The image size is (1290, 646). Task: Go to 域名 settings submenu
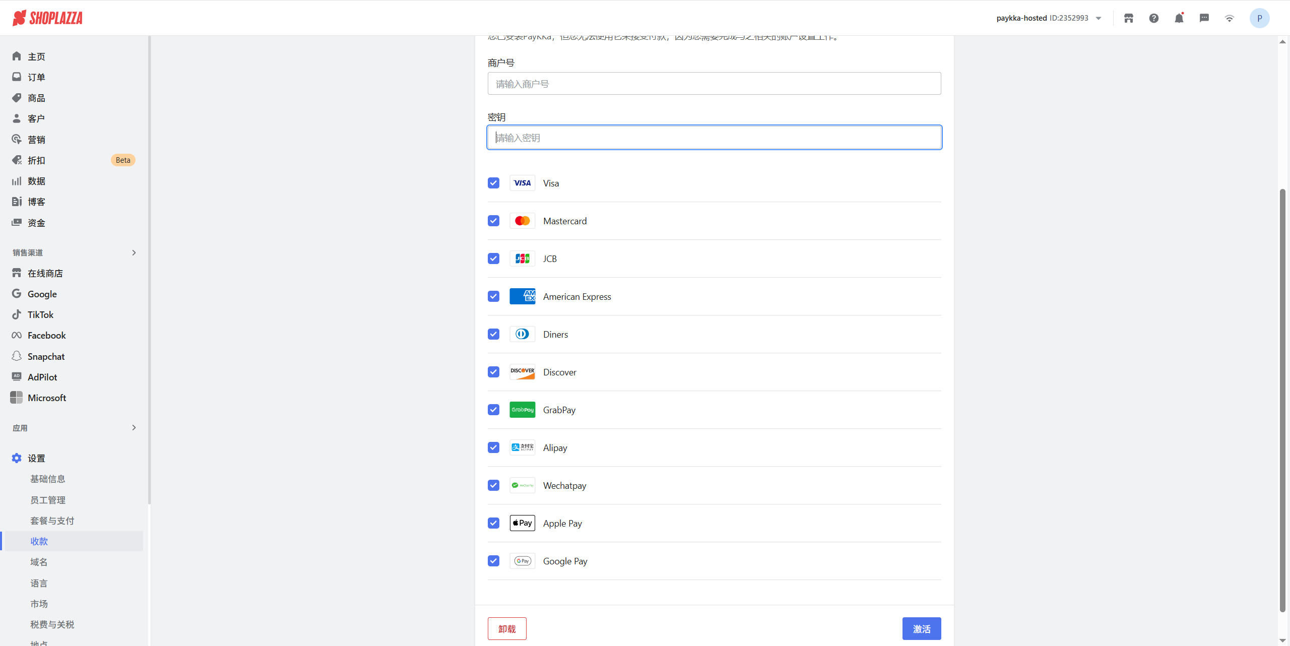[39, 562]
